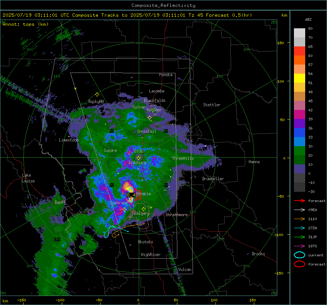Screen dimensions: 327x305
Task: Click the red forecast ellipses beside Airdrie
Action: [138, 195]
